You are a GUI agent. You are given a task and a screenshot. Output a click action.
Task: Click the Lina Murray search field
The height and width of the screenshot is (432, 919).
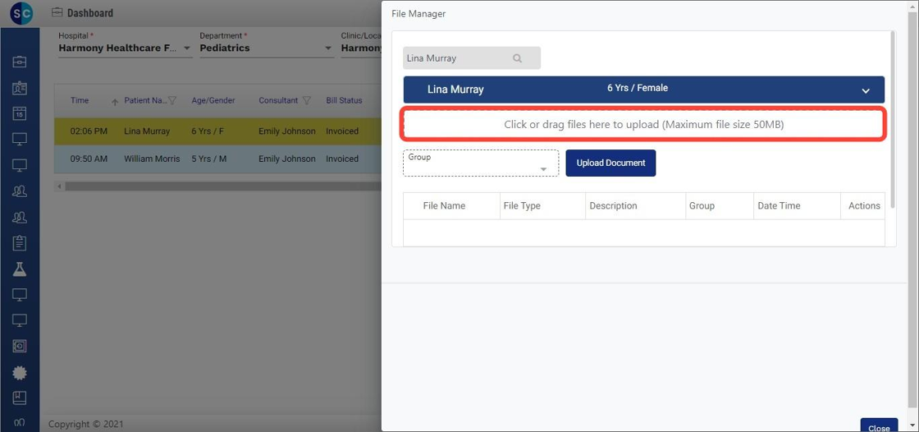pyautogui.click(x=456, y=58)
